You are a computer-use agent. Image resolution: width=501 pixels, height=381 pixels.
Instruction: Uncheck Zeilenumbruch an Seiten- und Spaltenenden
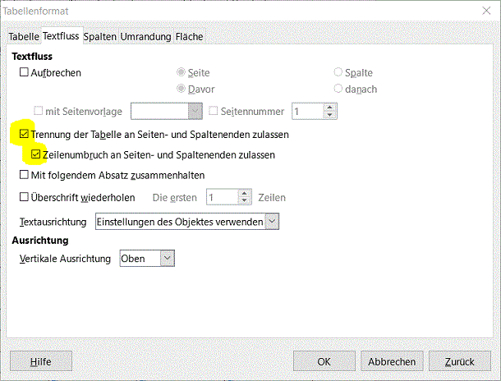[x=35, y=154]
